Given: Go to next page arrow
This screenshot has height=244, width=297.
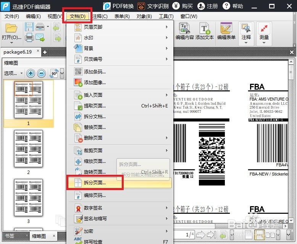Looking at the screenshot, I should click(200, 235).
